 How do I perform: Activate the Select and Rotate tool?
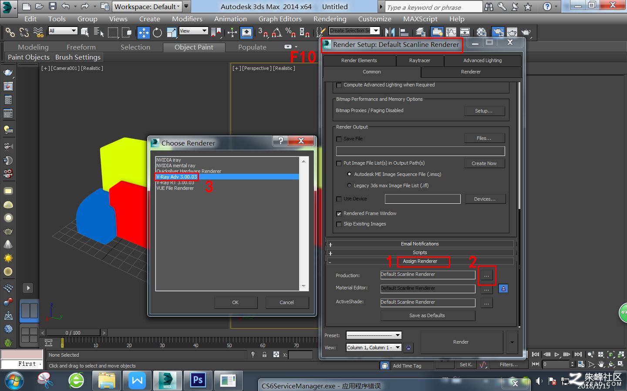tap(157, 32)
